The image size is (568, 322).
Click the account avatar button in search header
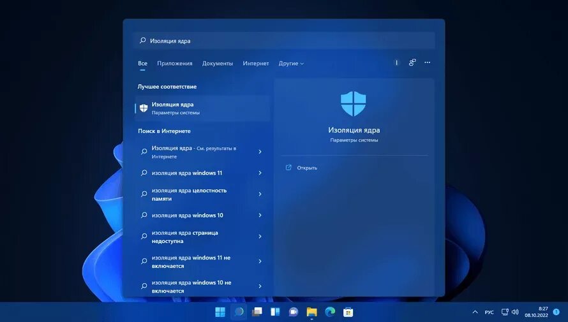pos(397,62)
